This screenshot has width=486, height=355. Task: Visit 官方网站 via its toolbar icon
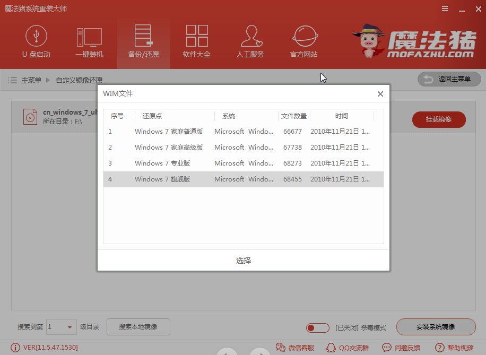pyautogui.click(x=304, y=42)
